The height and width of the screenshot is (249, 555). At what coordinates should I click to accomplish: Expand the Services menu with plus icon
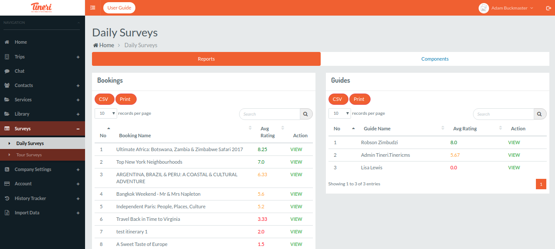(x=78, y=100)
